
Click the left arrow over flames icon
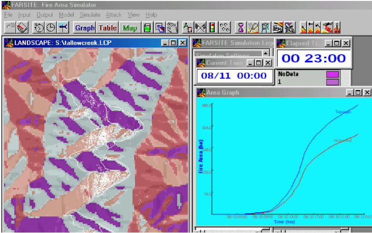311,28
